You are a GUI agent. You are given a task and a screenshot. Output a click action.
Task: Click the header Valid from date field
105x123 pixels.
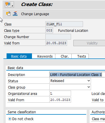(x=56, y=43)
